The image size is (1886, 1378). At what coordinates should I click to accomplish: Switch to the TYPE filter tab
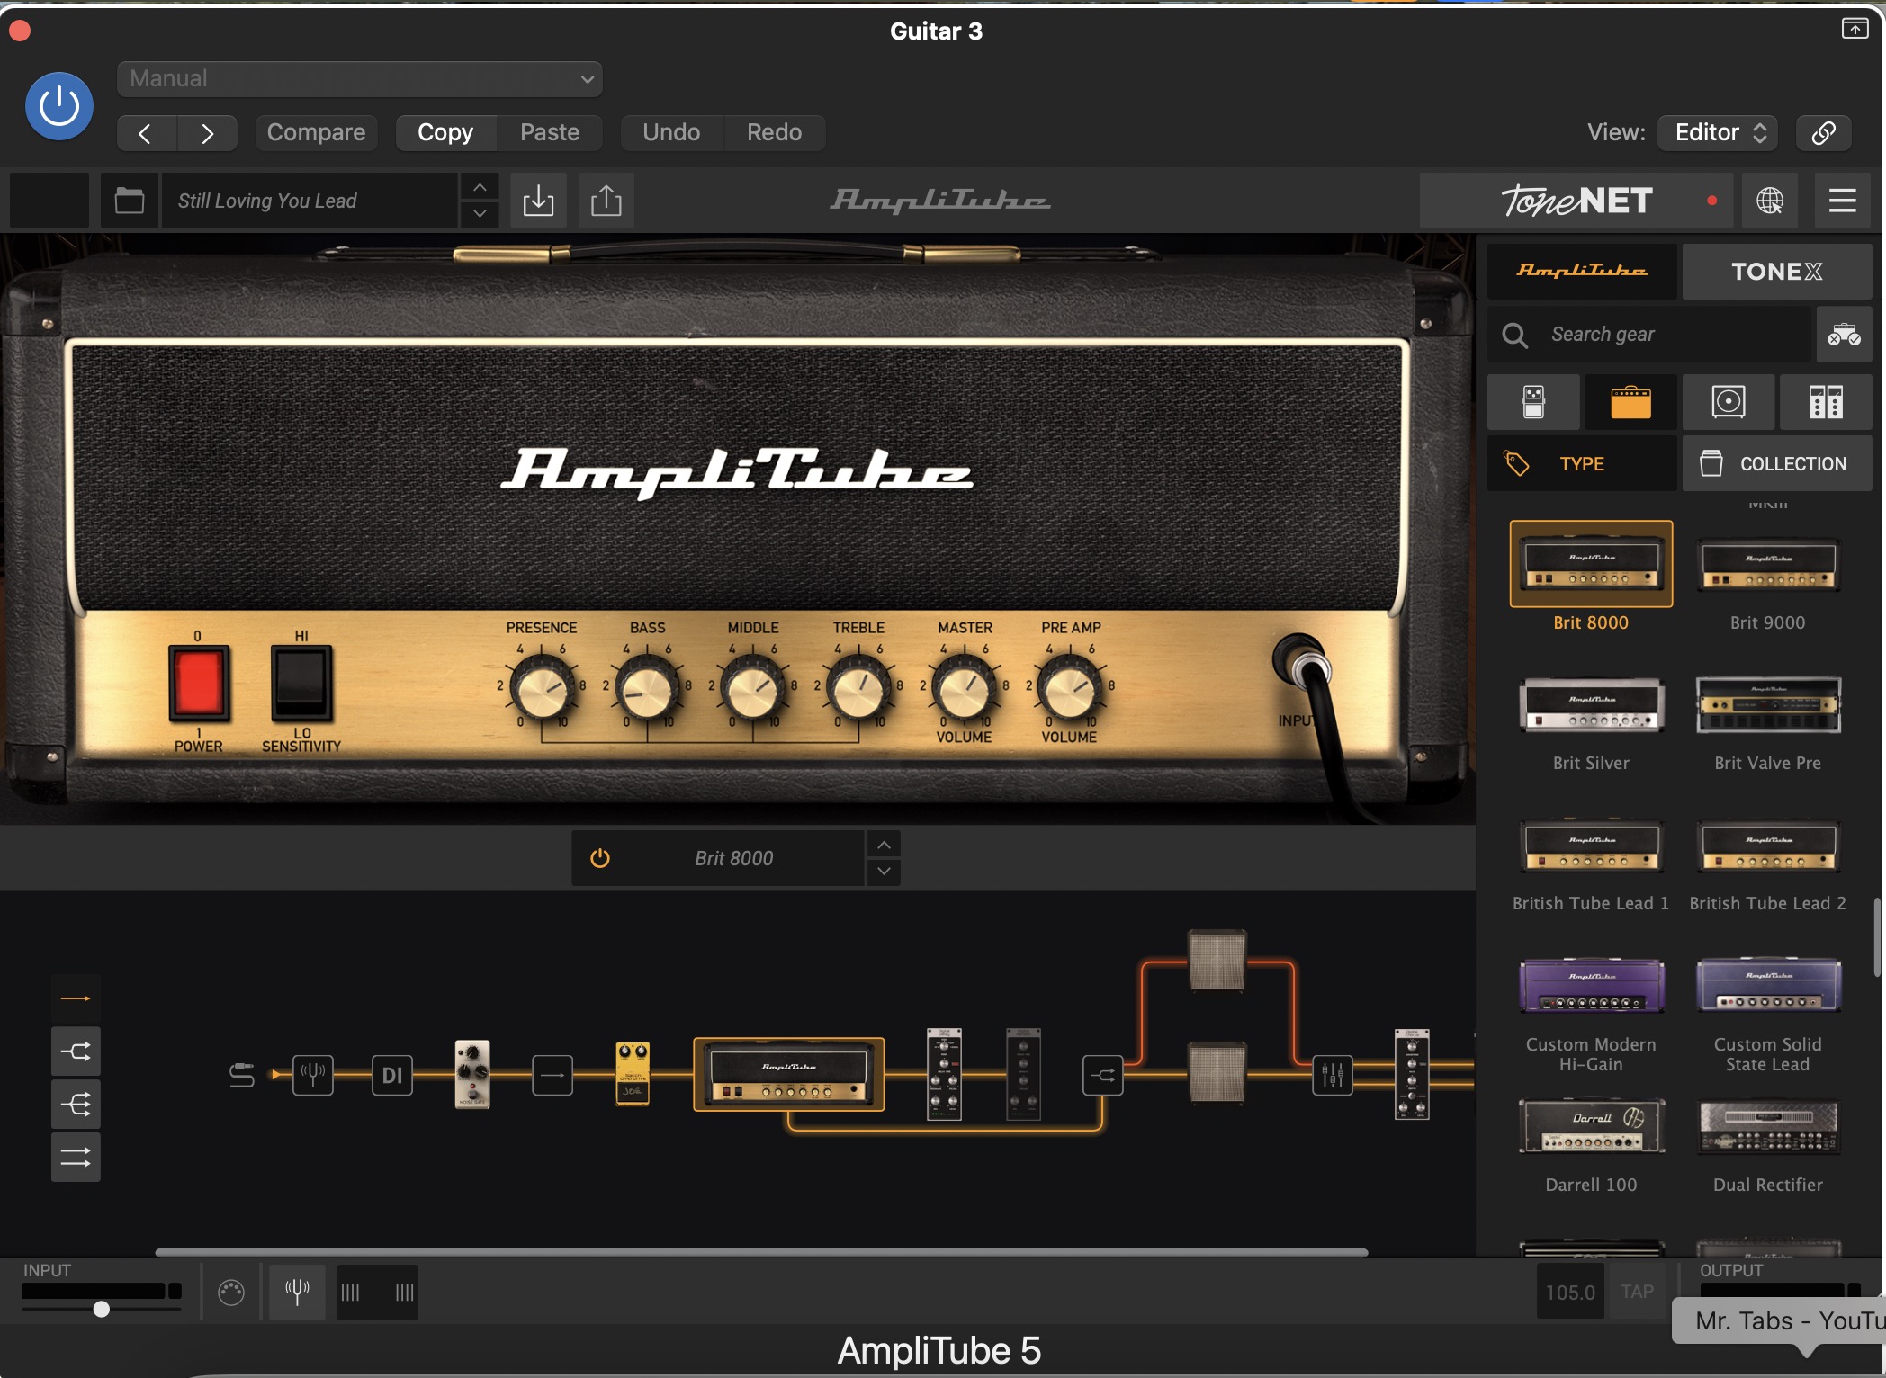coord(1582,463)
